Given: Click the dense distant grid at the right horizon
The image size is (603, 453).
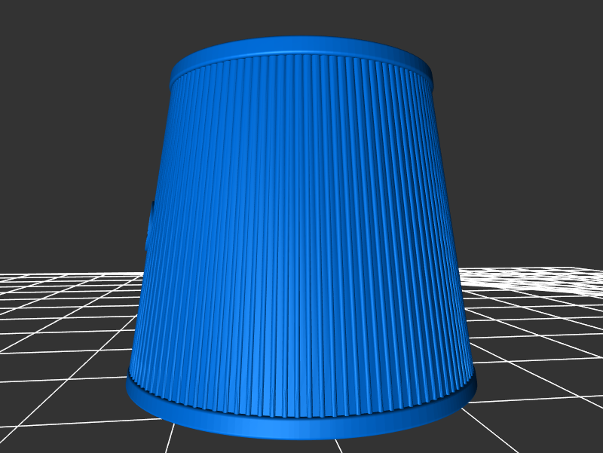Looking at the screenshot, I should click(558, 277).
